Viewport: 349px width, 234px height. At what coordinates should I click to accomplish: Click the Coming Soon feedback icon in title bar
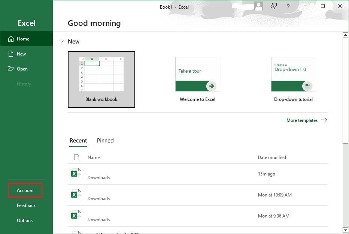[x=274, y=6]
